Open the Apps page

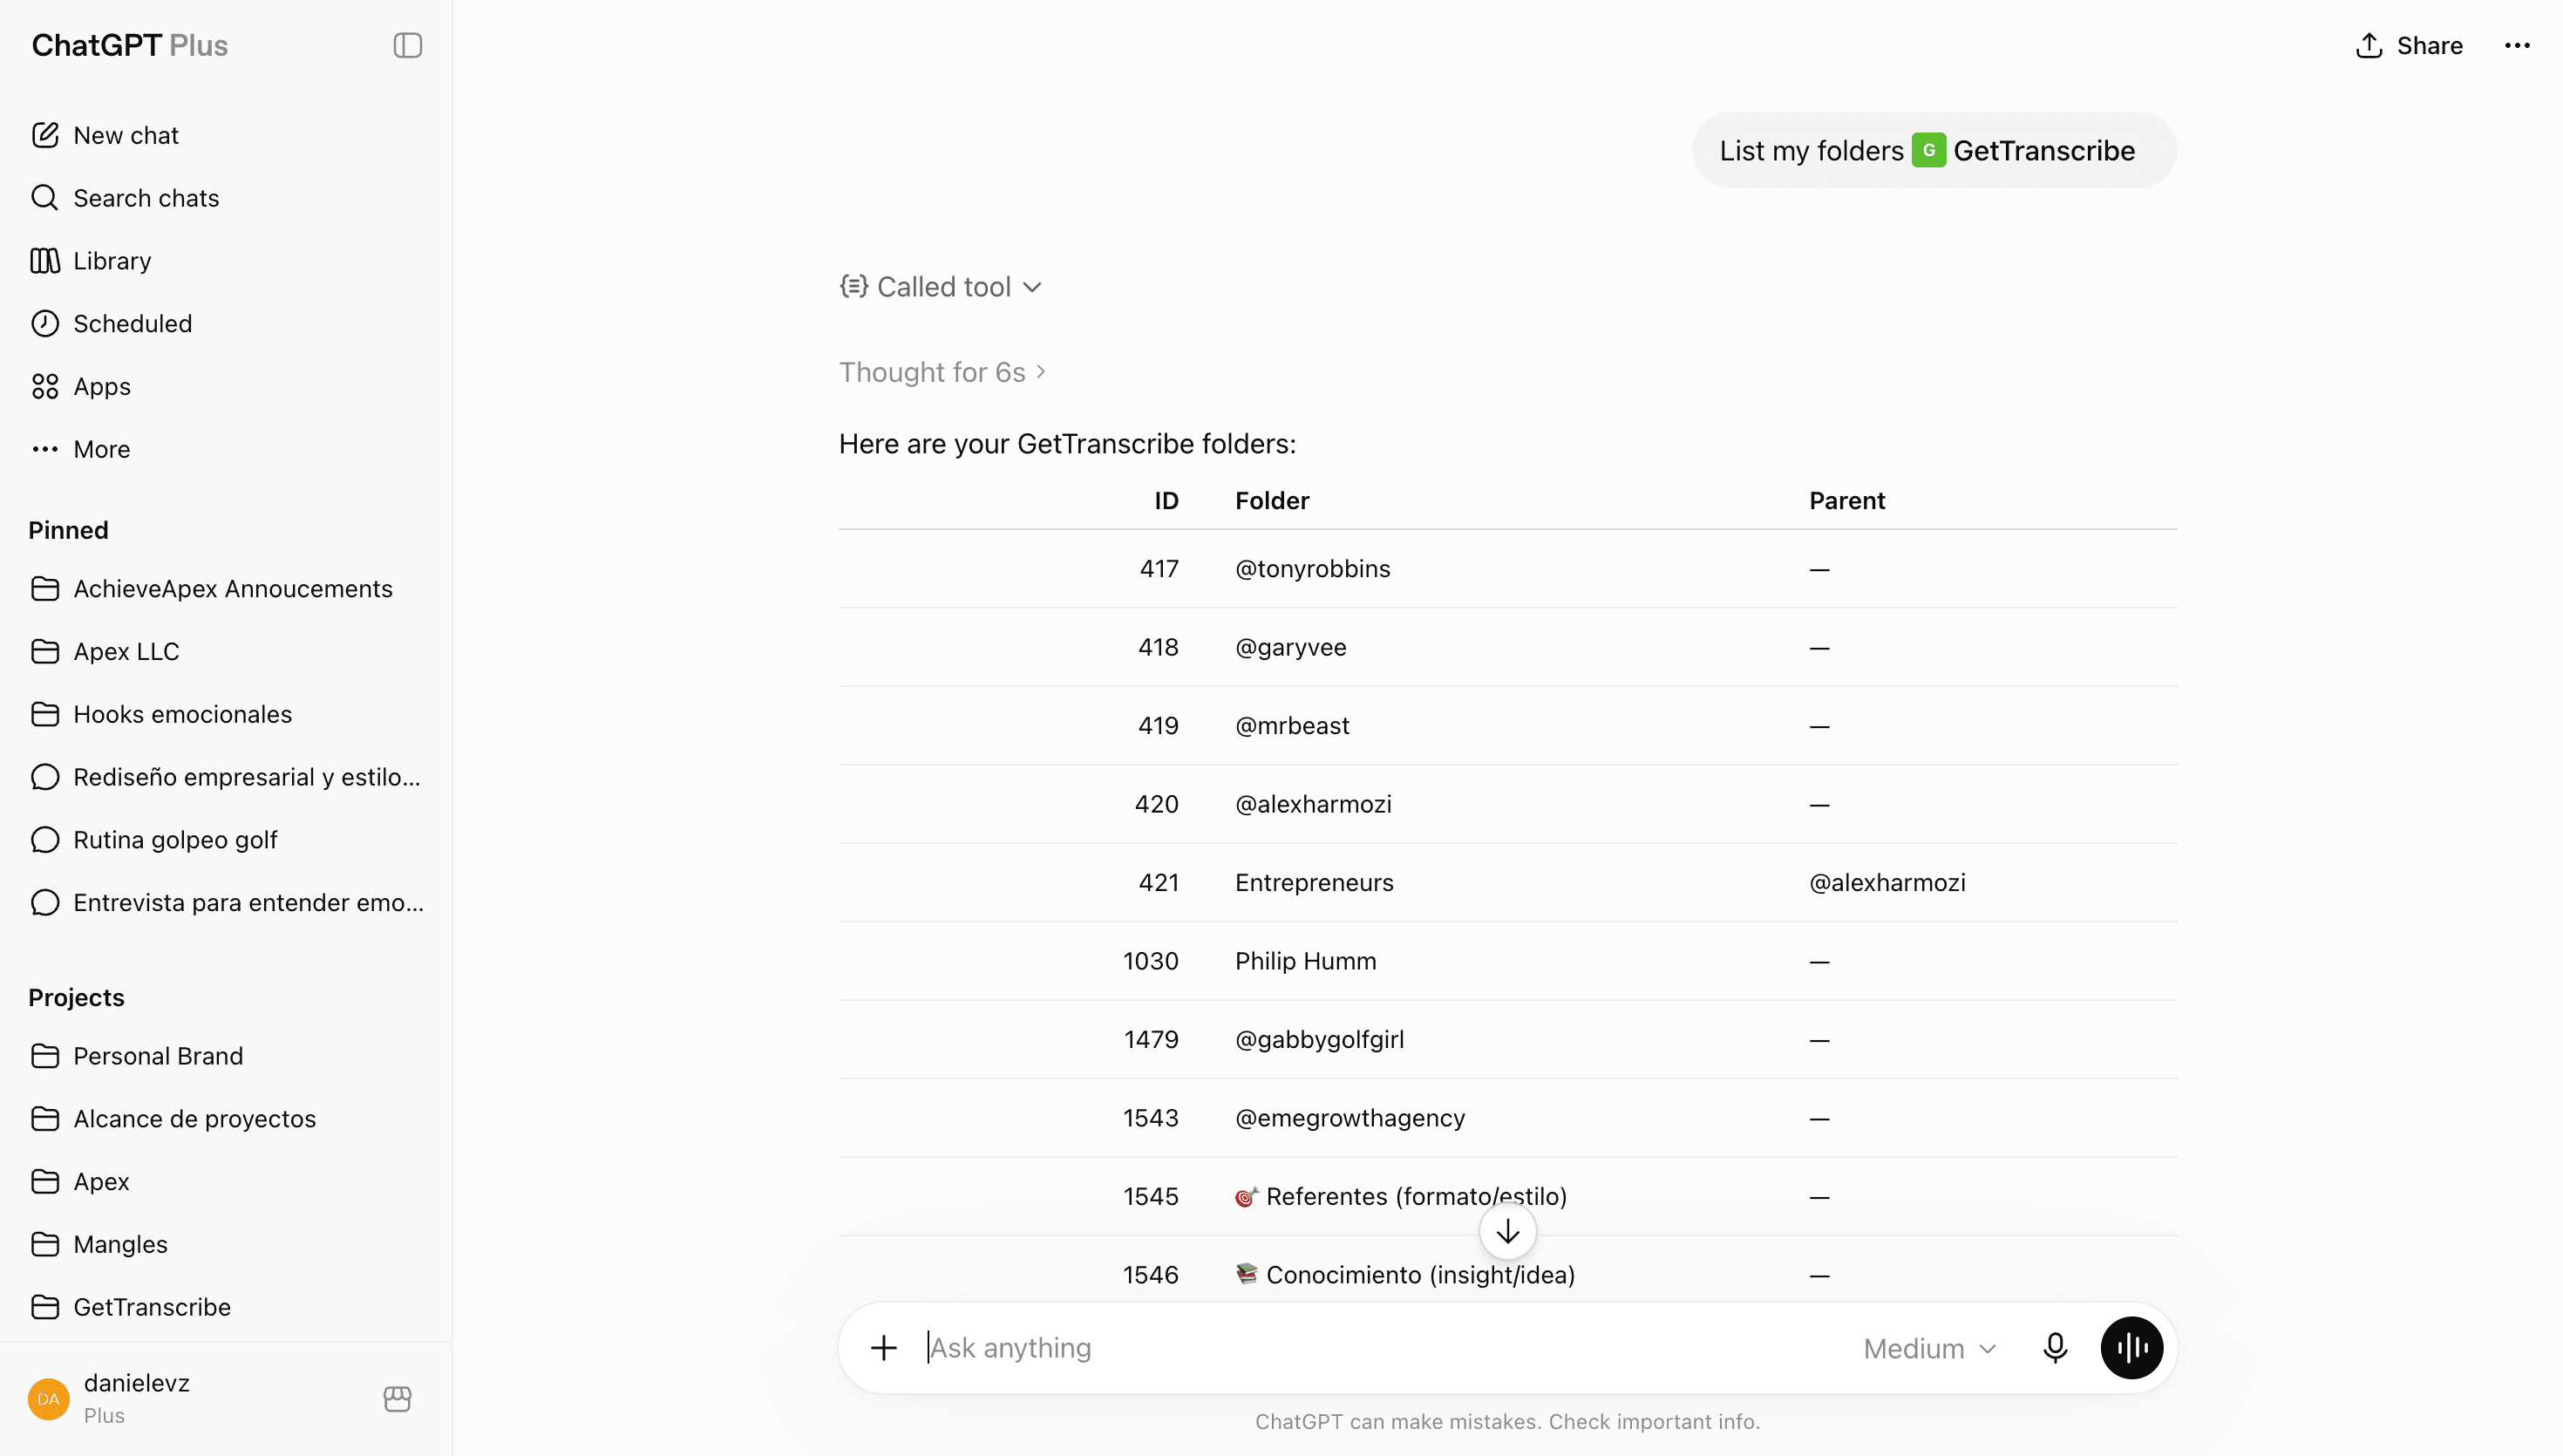point(226,387)
